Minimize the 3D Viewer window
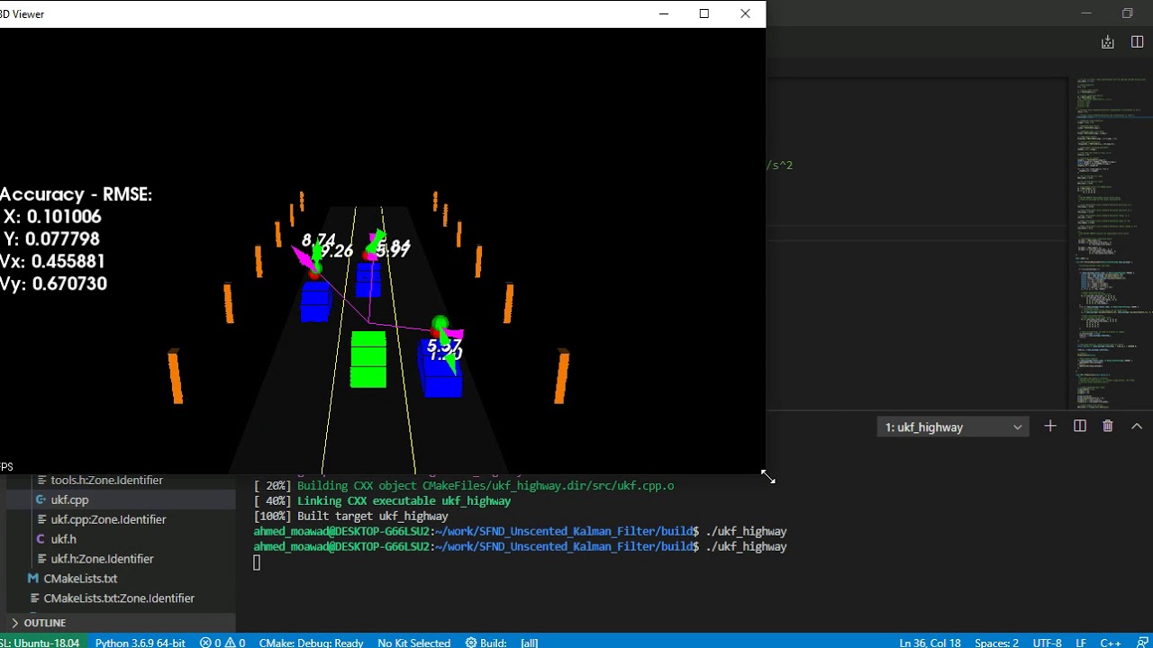This screenshot has width=1153, height=648. tap(664, 13)
